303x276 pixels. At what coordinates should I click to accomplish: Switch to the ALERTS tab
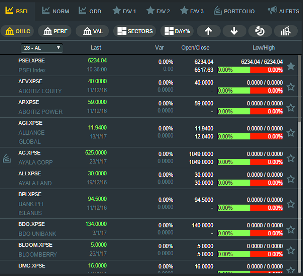pyautogui.click(x=283, y=11)
